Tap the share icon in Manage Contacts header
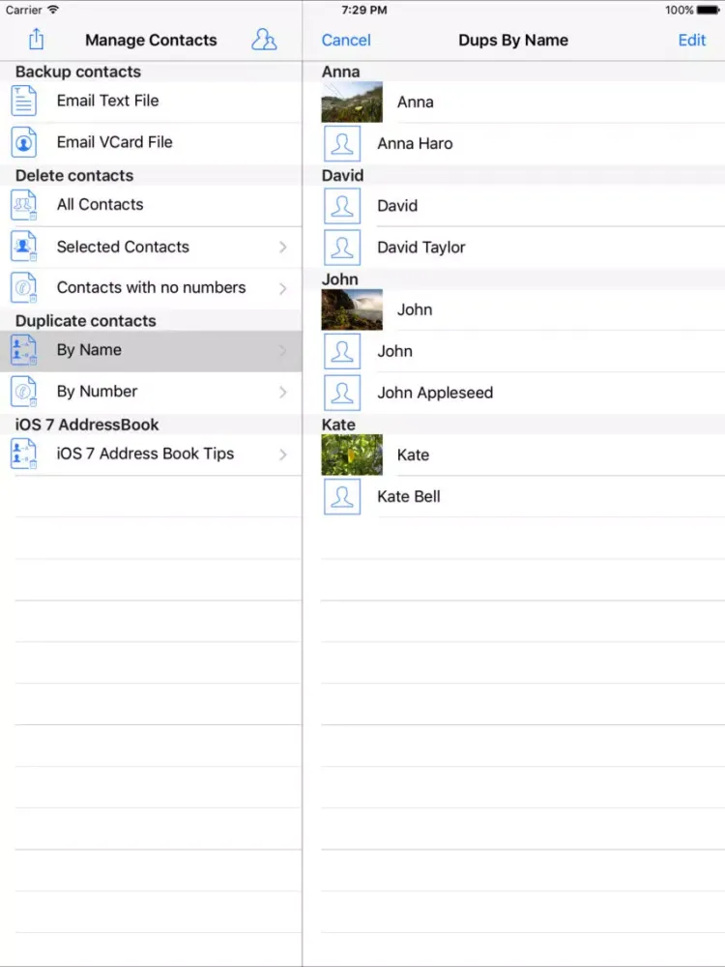The image size is (725, 967). (x=37, y=39)
